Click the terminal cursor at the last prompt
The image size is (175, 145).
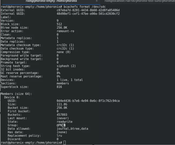coord(65,142)
